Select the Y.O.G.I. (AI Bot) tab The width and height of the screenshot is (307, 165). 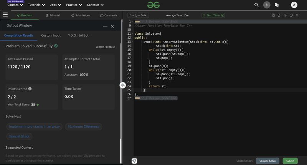(x=79, y=36)
